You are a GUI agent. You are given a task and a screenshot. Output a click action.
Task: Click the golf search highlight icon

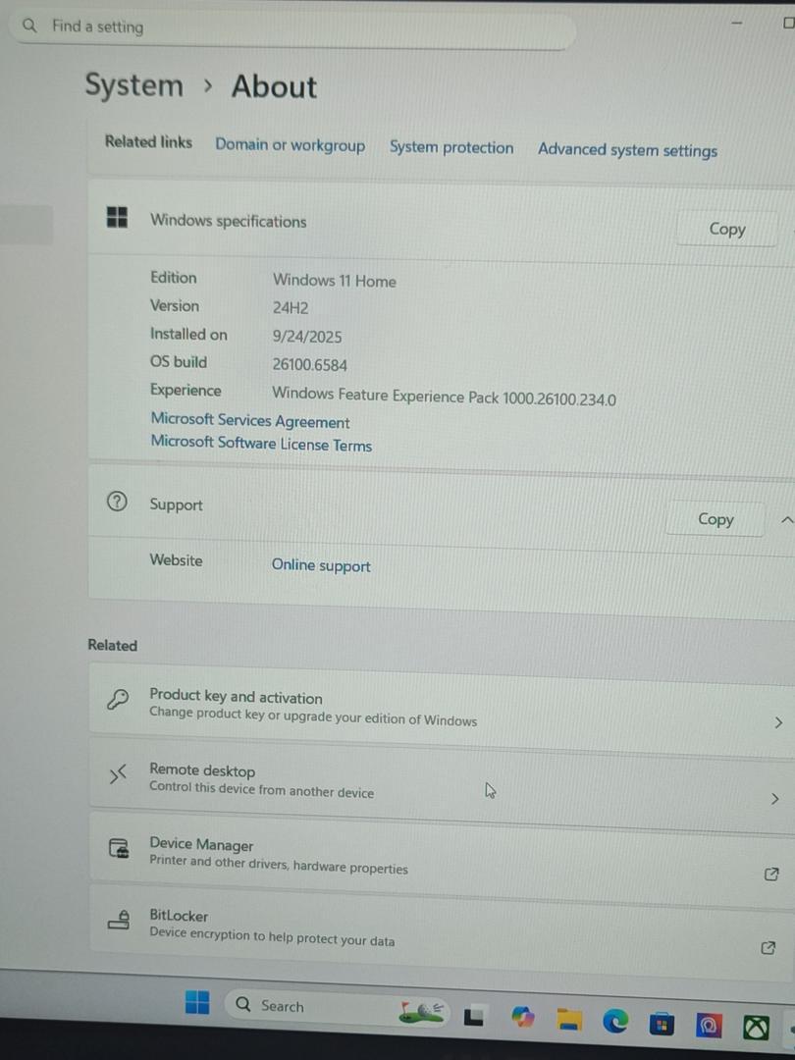tap(422, 1011)
